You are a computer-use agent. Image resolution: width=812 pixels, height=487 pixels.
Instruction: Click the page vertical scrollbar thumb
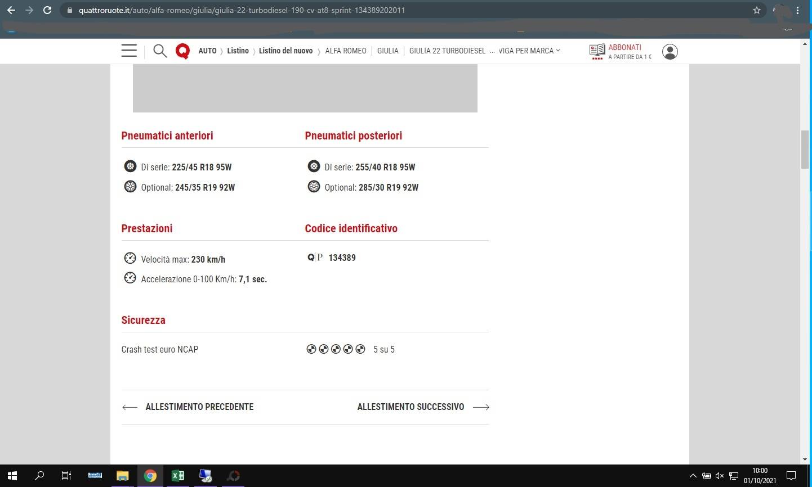point(805,149)
